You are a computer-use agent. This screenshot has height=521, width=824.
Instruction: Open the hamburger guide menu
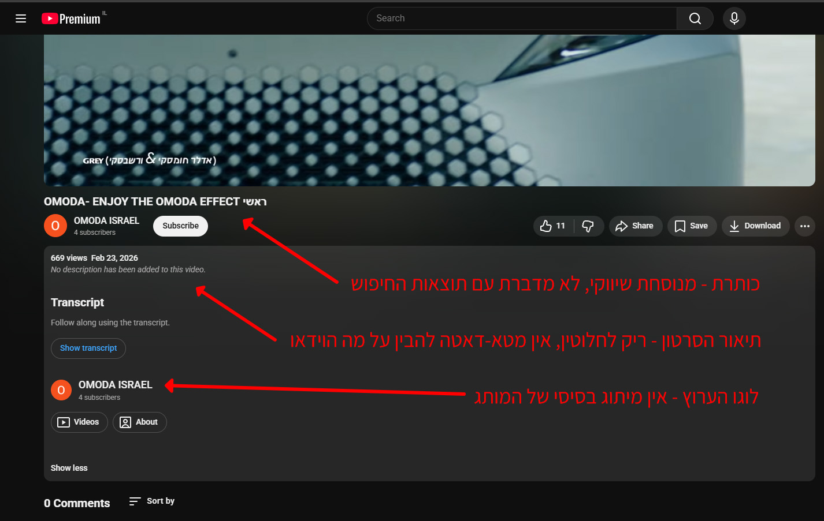(21, 18)
